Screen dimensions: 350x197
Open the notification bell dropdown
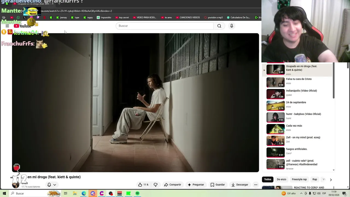[x=52, y=185]
